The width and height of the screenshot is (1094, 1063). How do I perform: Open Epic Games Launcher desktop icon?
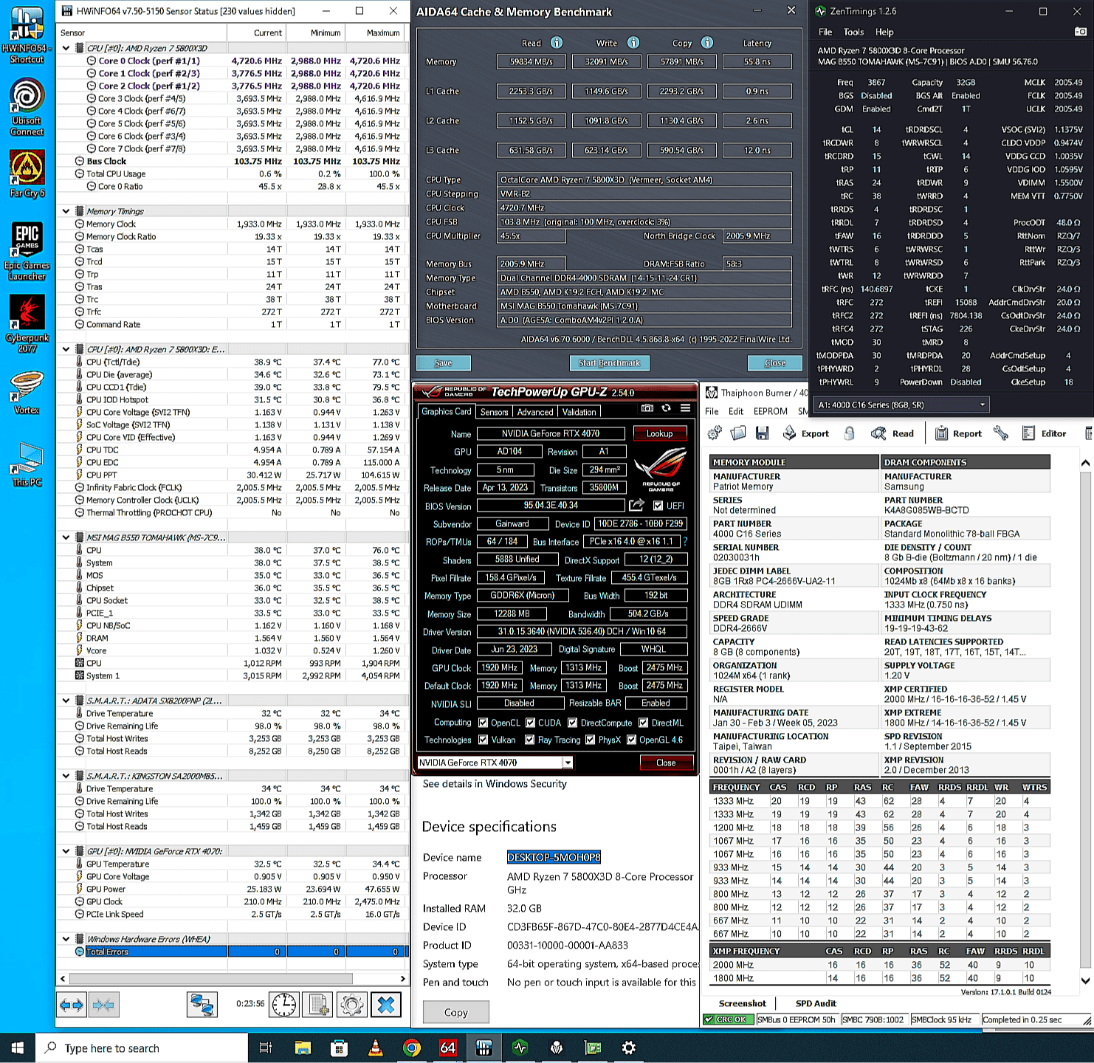click(x=27, y=251)
